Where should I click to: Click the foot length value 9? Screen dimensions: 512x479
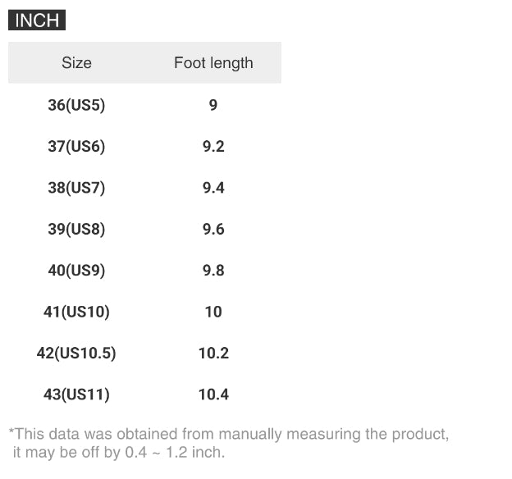click(213, 105)
